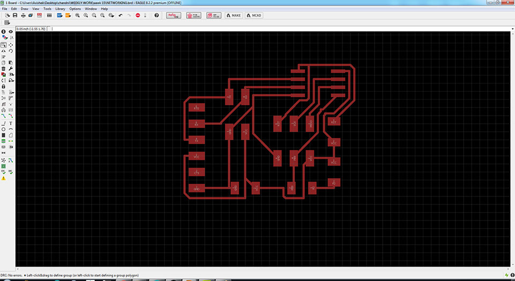Open the Draw menu
This screenshot has width=515, height=281.
pyautogui.click(x=25, y=9)
